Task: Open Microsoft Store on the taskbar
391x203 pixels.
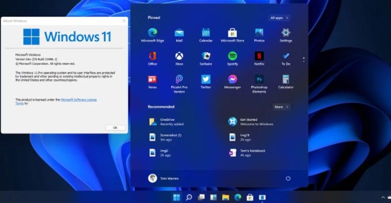Action: click(x=250, y=197)
